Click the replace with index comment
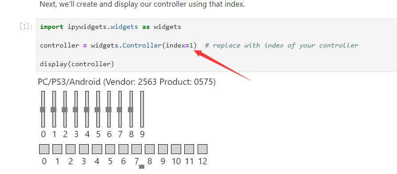This screenshot has height=174, width=397. pos(282,46)
